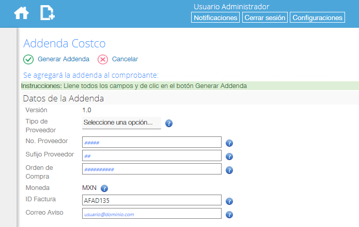Open help icon for Tipo de Proveedor
This screenshot has width=359, height=227.
click(169, 124)
